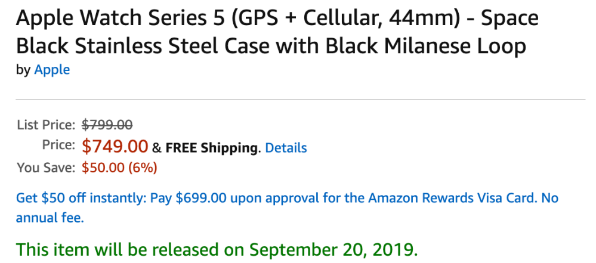The image size is (596, 263).
Task: Click 'annual fee.' at the promo's end
Action: pos(50,218)
